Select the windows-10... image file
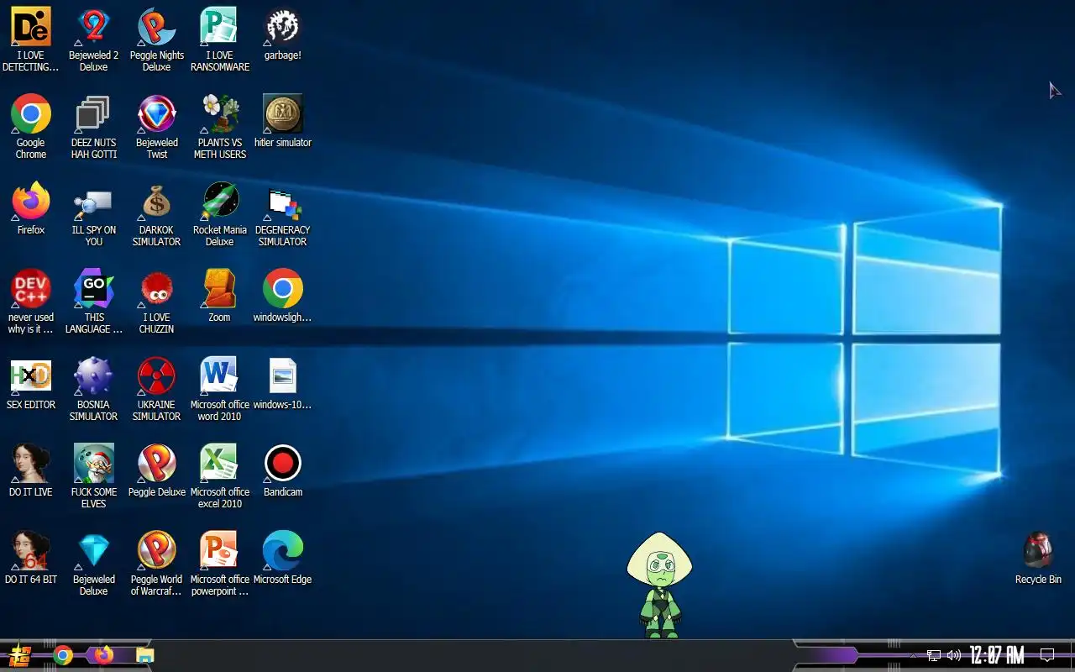 [283, 382]
